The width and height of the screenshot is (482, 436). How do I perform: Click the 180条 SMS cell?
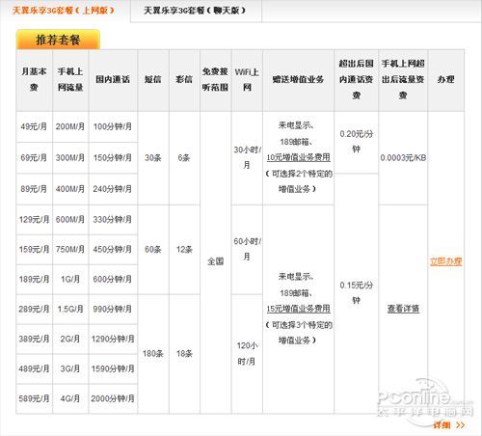point(153,354)
